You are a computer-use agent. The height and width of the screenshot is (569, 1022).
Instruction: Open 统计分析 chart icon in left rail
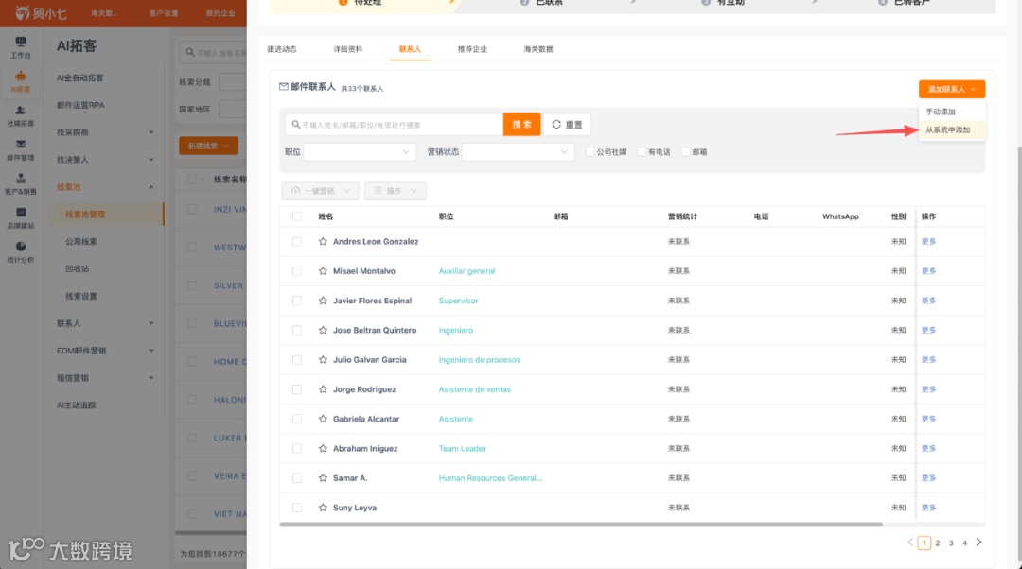[20, 252]
